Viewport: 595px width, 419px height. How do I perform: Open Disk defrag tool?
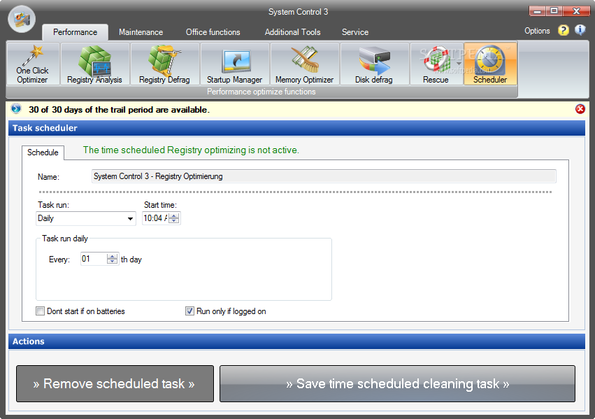[374, 64]
